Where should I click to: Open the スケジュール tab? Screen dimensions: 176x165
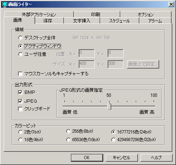(120, 21)
